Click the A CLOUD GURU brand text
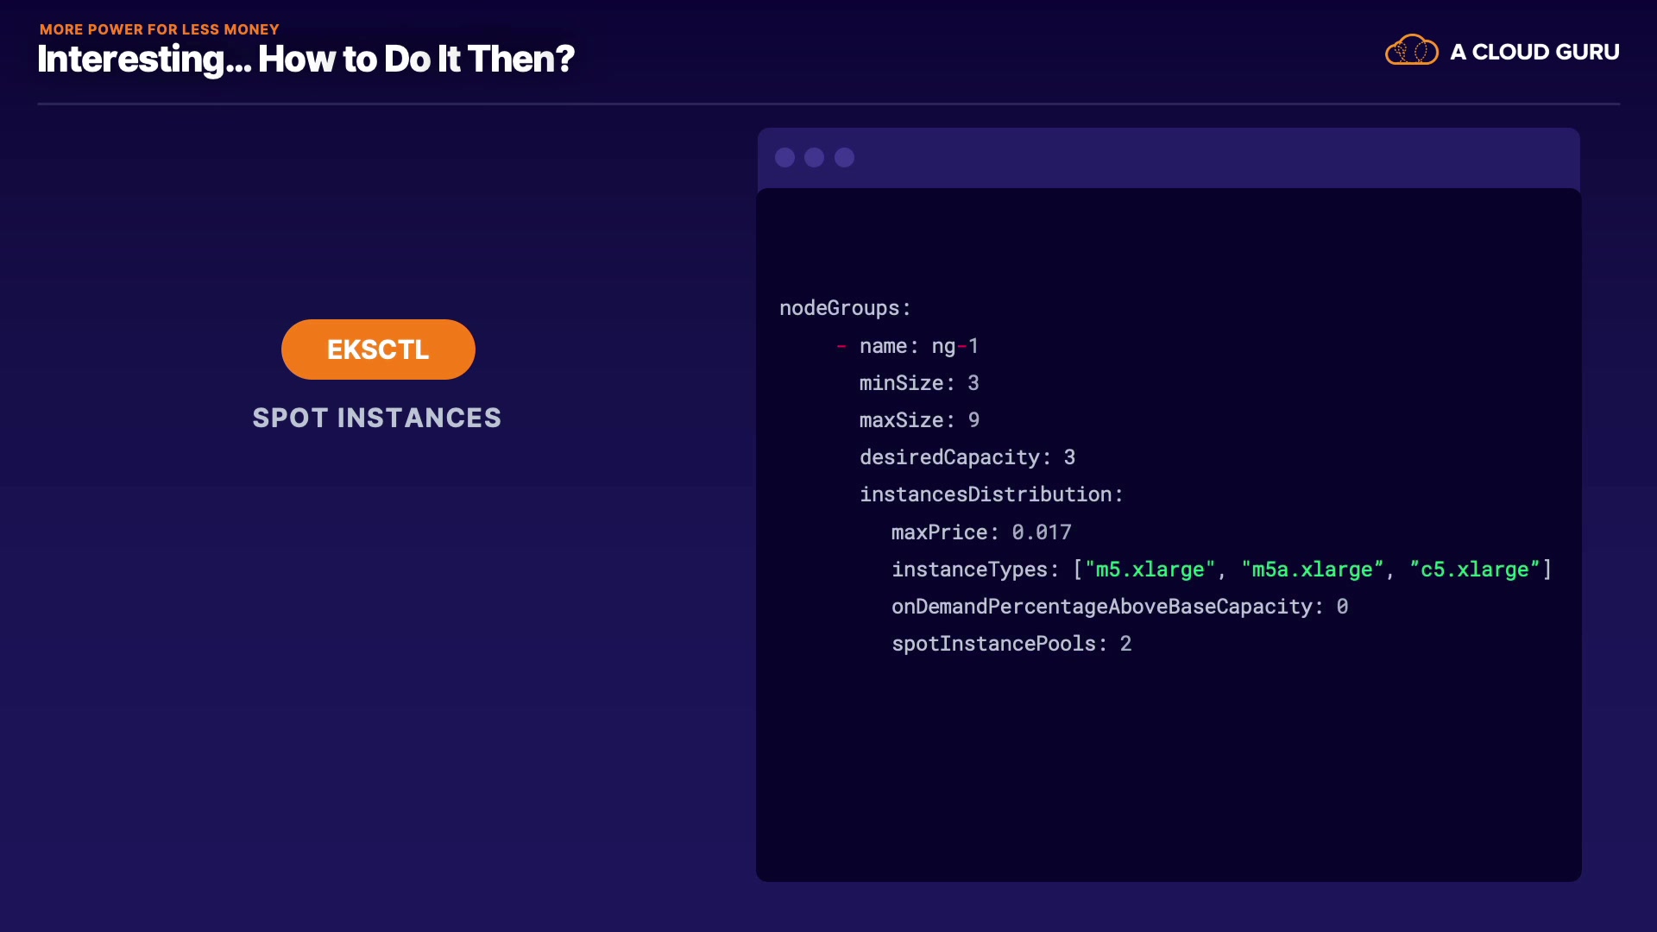This screenshot has height=932, width=1657. coord(1534,52)
